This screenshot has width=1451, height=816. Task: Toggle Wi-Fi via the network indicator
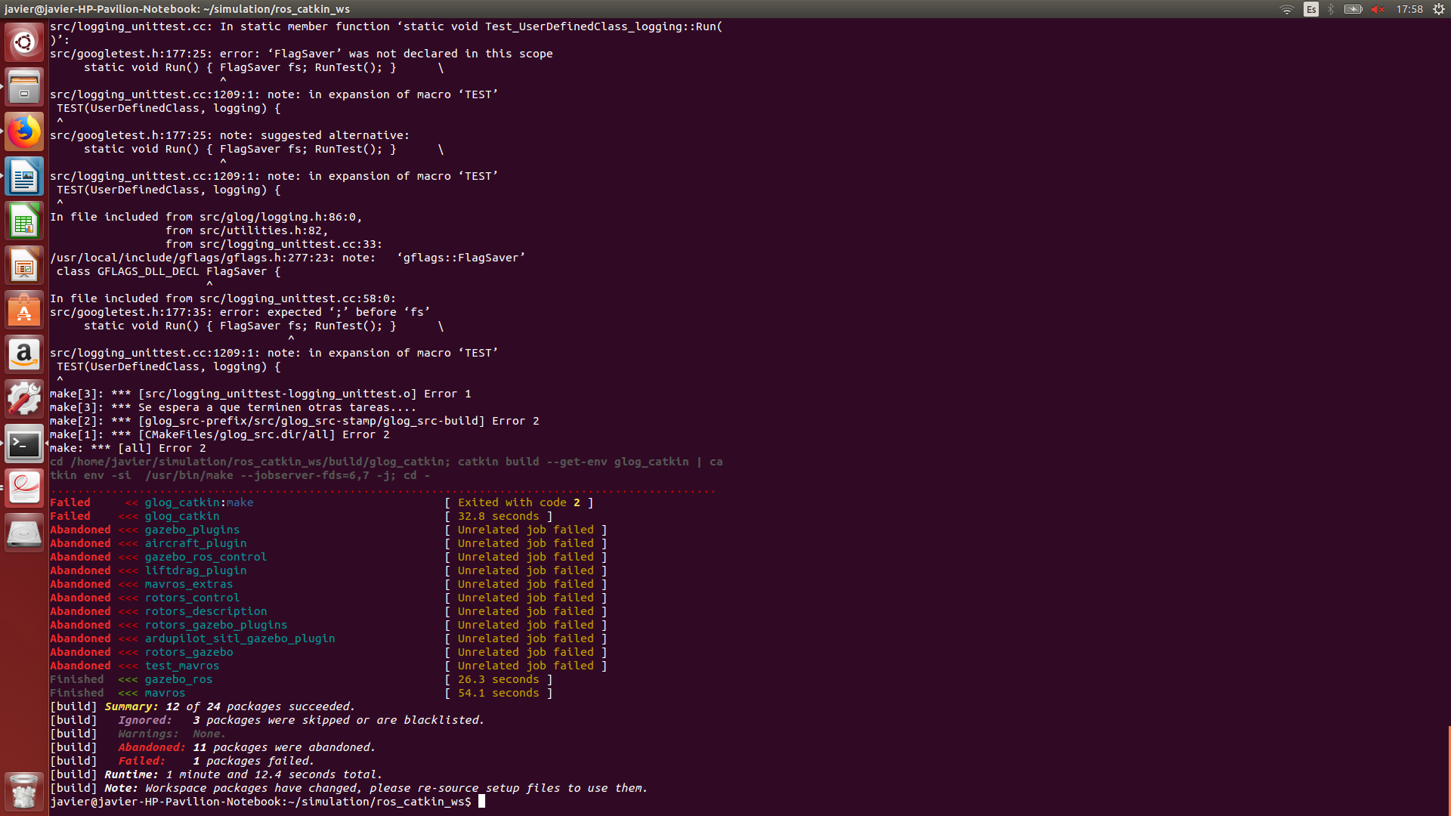coord(1285,10)
